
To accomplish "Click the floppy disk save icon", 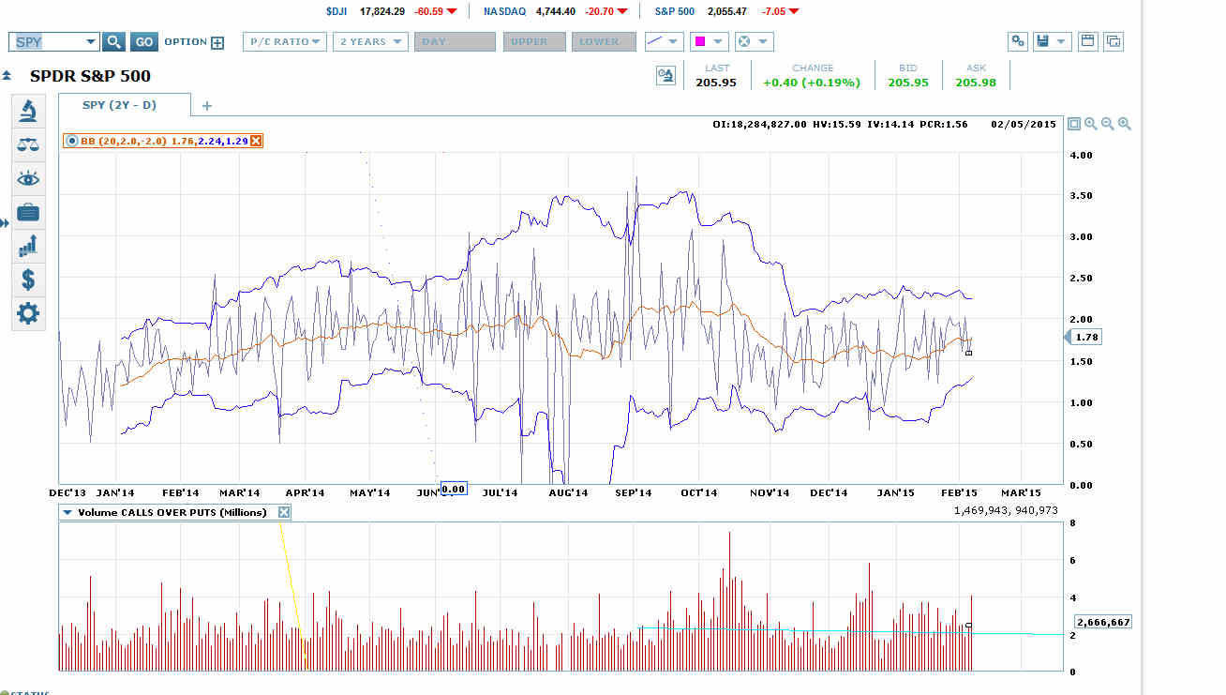I will tap(1041, 41).
